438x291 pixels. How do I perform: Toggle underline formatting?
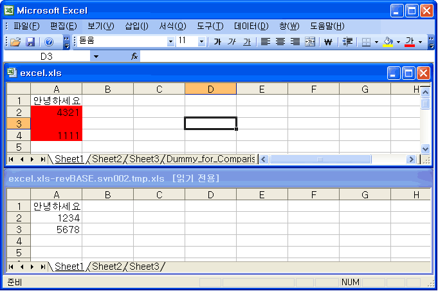(x=246, y=42)
